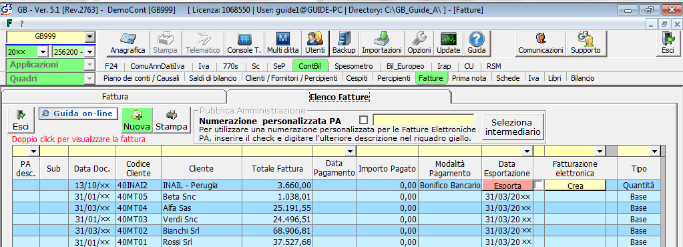Open Guida help

476,43
